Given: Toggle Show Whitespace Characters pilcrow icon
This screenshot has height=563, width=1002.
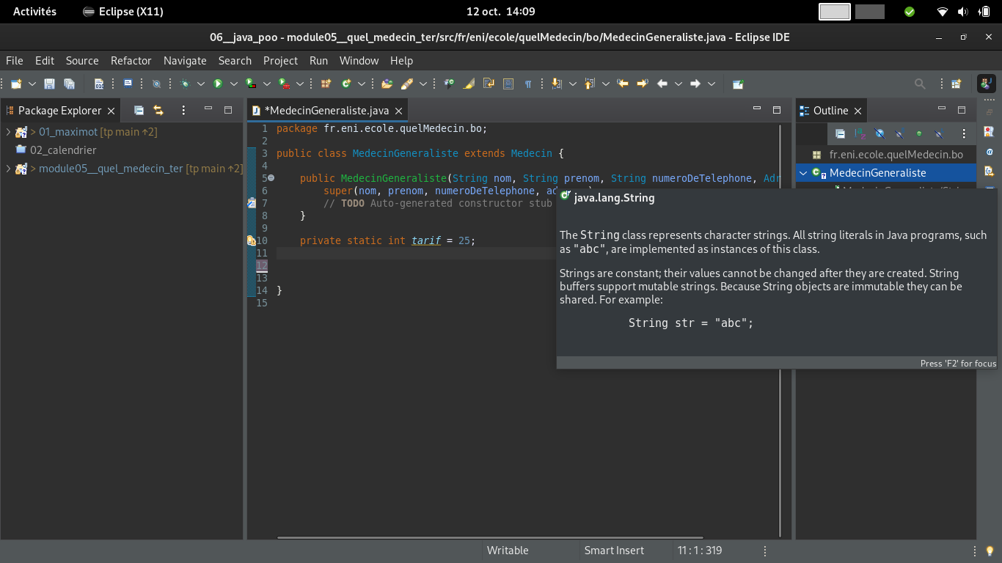Looking at the screenshot, I should click(x=527, y=84).
